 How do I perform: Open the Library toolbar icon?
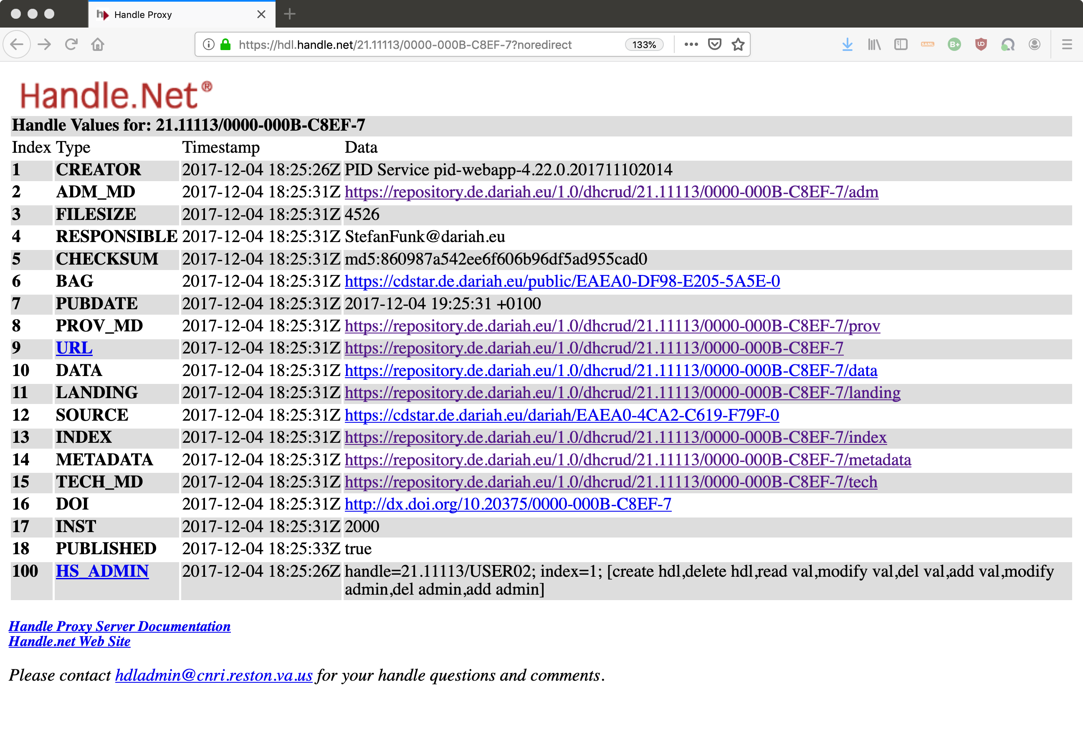tap(874, 44)
